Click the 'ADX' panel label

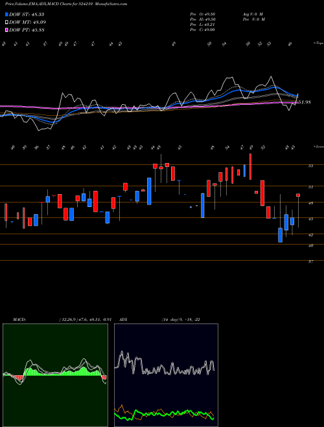pos(124,320)
